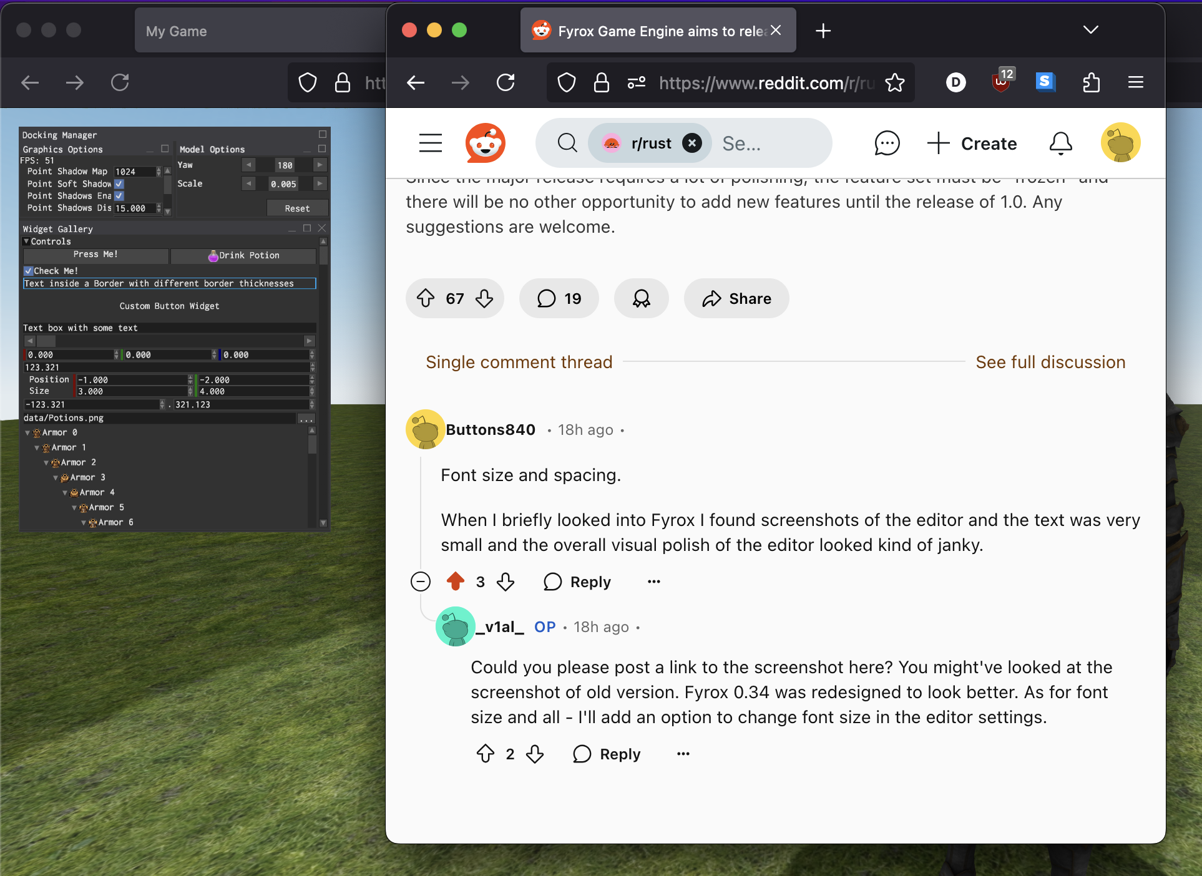1202x876 pixels.
Task: Collapse Armor 0 tree node
Action: tap(27, 432)
